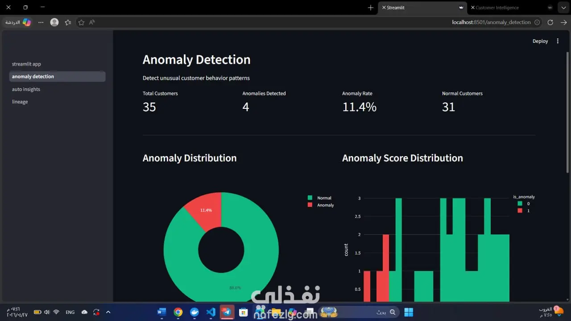Show hidden system tray icons chevron
Image resolution: width=571 pixels, height=321 pixels.
pos(108,312)
